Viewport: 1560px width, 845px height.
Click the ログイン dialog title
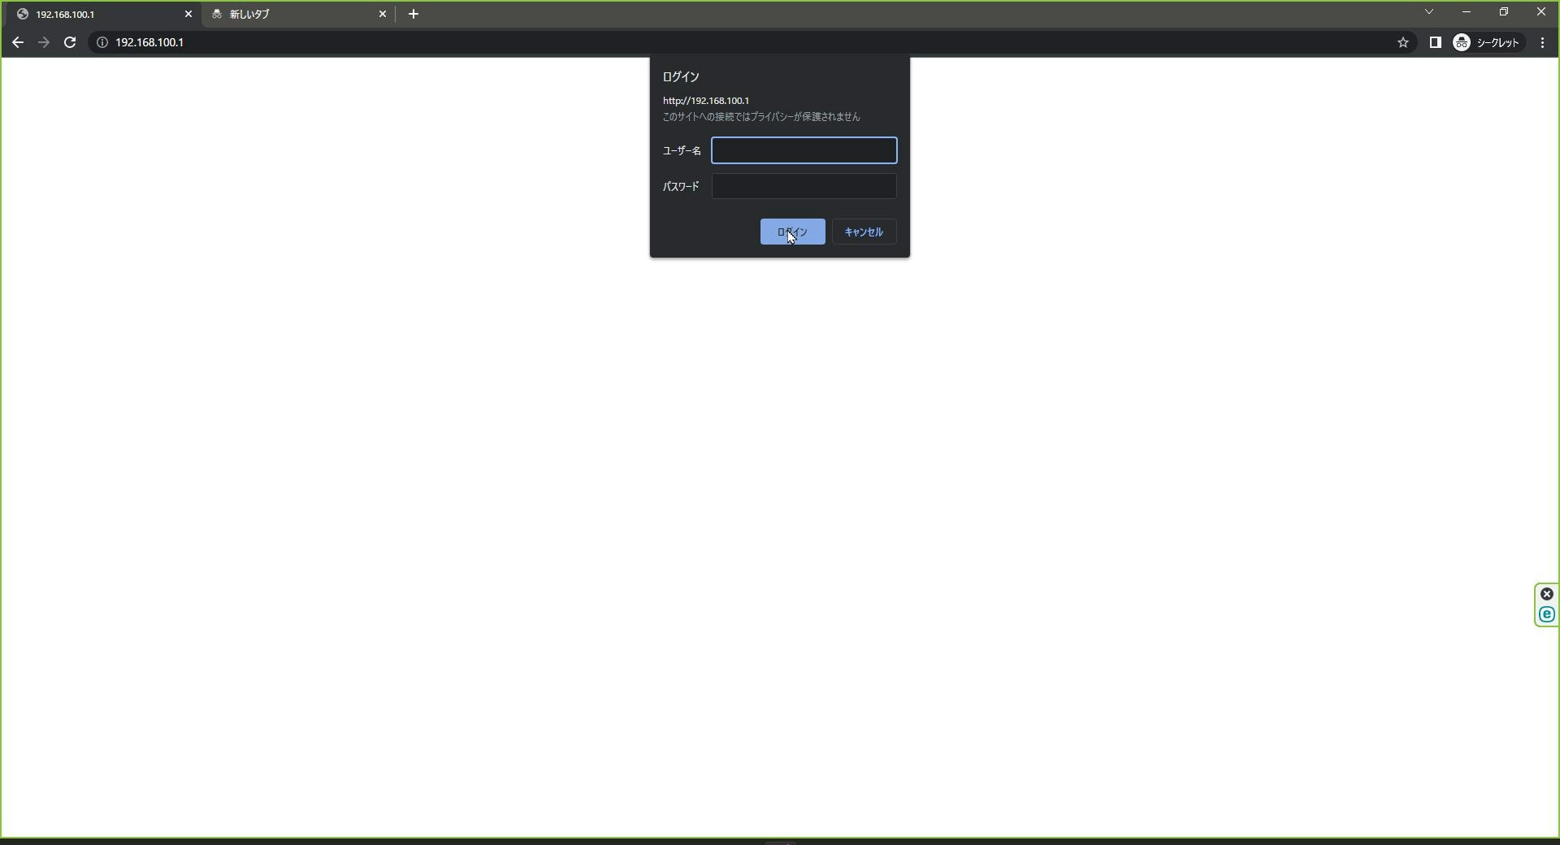[x=681, y=76]
